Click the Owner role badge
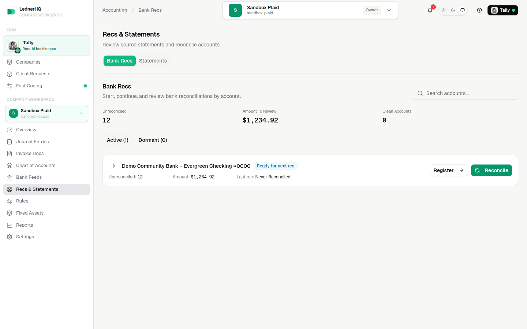The image size is (527, 329). coord(372,10)
